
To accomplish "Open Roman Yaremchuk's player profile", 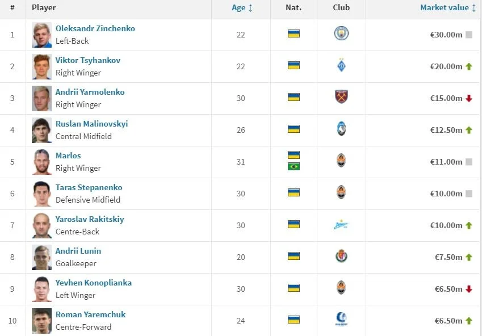I will [90, 314].
